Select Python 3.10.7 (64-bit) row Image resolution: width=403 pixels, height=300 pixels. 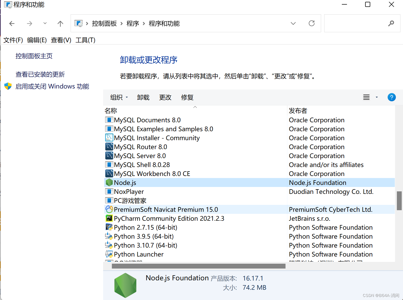click(x=249, y=245)
